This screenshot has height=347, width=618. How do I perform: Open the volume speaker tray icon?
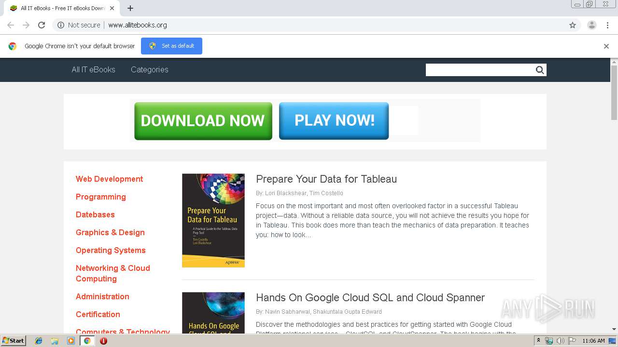pos(560,341)
